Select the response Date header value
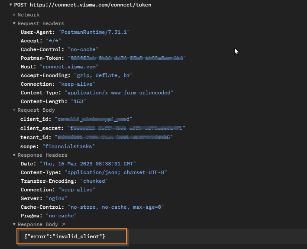This screenshot has width=307, height=249. [x=88, y=164]
